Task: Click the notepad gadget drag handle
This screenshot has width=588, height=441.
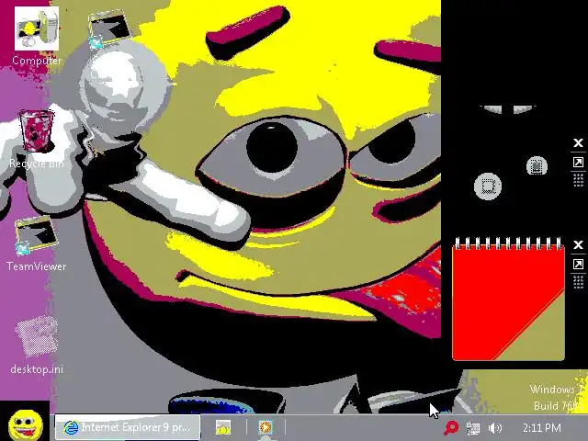Action: (578, 282)
